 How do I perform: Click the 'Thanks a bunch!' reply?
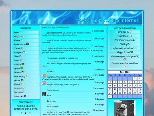pyautogui.click(x=53, y=90)
